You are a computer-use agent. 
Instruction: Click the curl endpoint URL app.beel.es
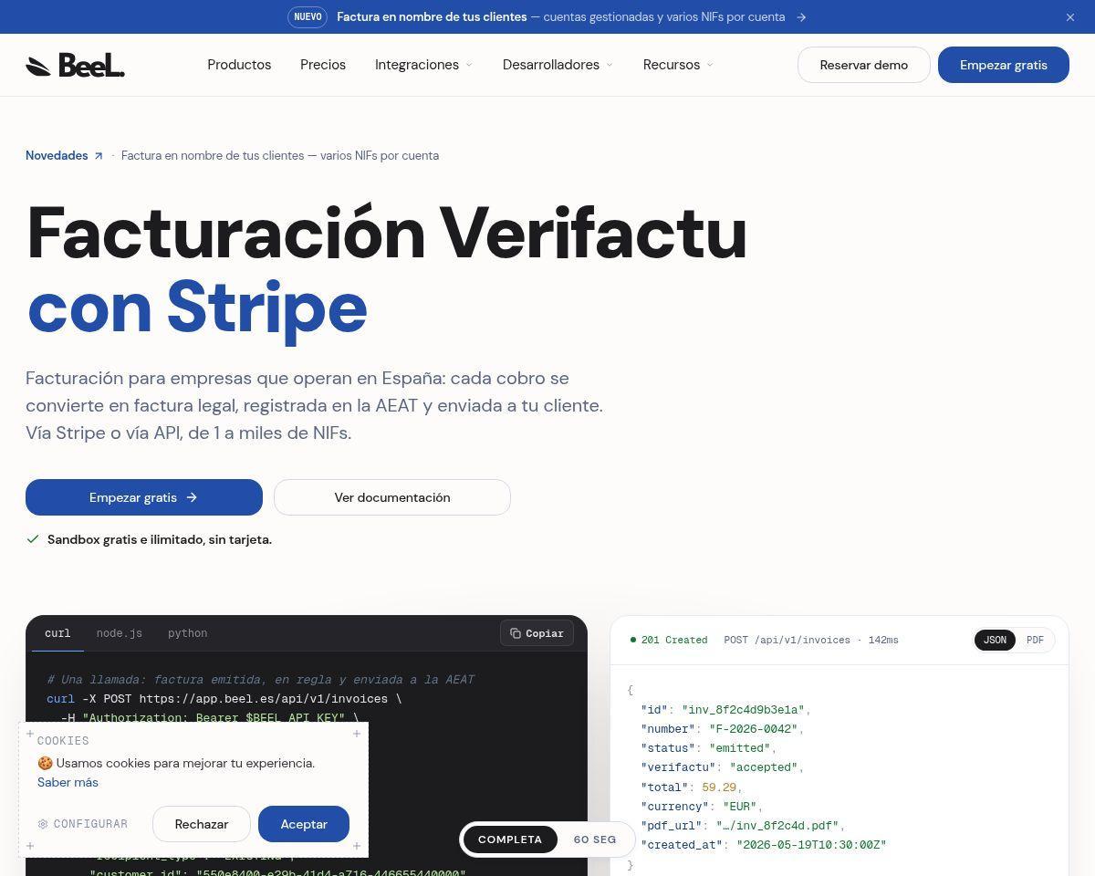pos(264,699)
